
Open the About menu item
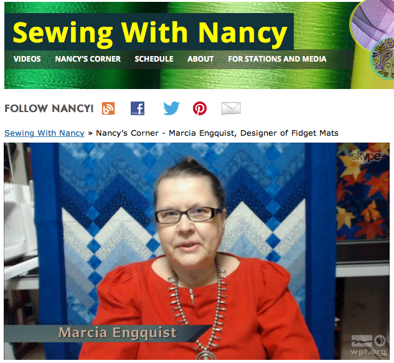coord(200,59)
